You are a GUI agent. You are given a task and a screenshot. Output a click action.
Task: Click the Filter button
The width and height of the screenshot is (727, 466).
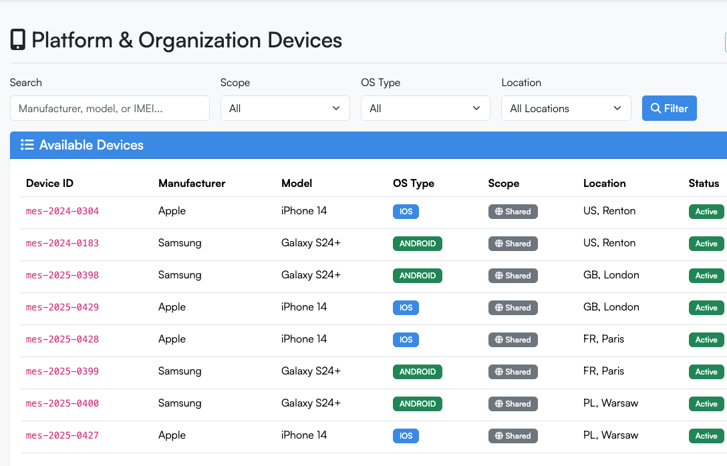click(x=669, y=108)
